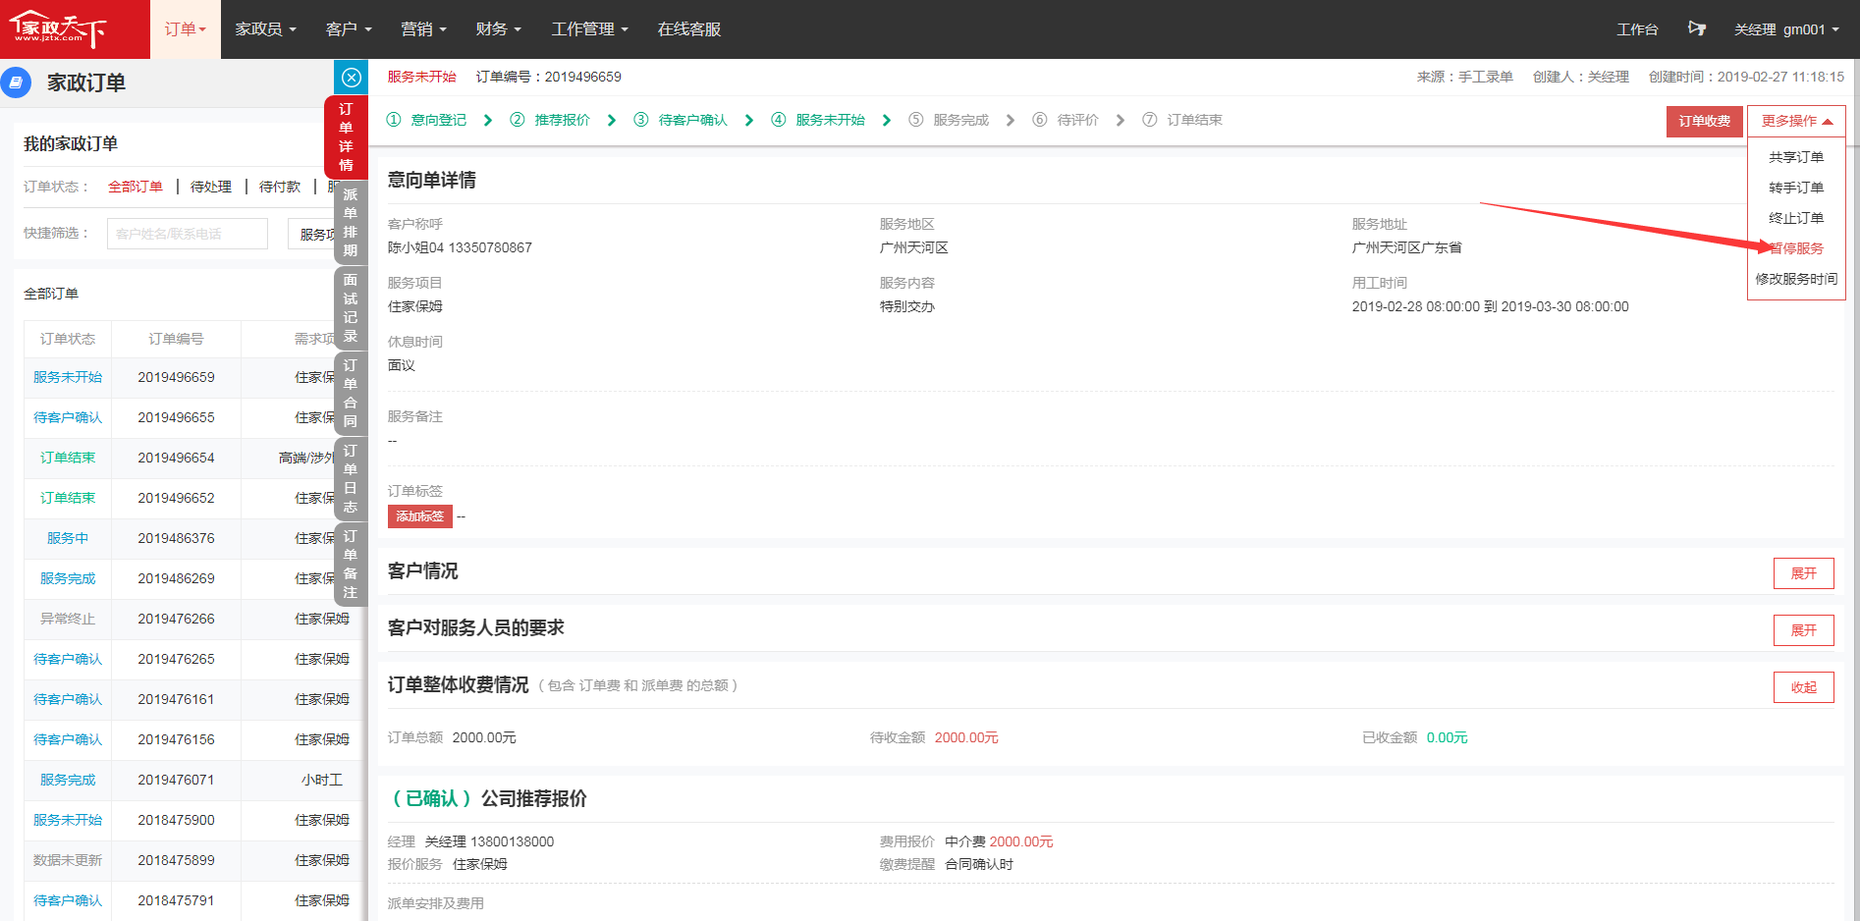Click order number 2019476071
Image resolution: width=1860 pixels, height=921 pixels.
pyautogui.click(x=176, y=780)
